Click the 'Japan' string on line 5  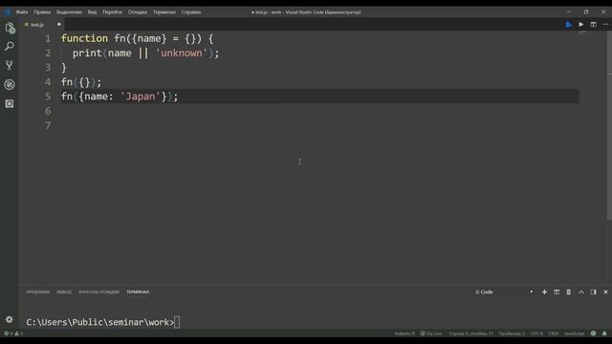[141, 97]
